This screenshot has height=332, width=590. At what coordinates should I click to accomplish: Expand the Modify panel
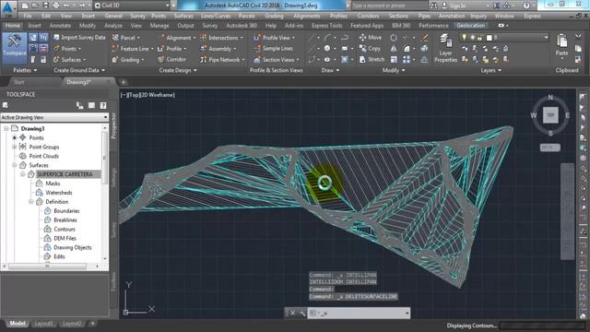coord(394,70)
